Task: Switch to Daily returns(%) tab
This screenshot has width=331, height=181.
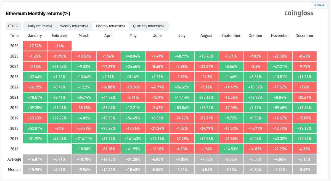Action: tap(40, 26)
